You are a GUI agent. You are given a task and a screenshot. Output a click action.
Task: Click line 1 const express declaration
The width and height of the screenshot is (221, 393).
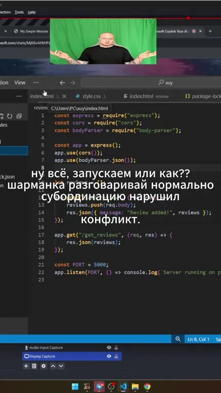(x=107, y=116)
